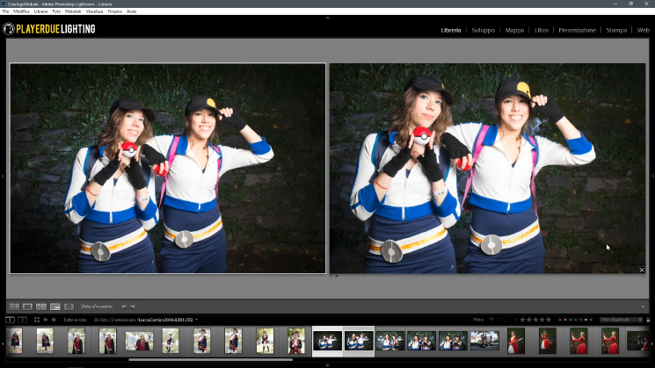Image resolution: width=655 pixels, height=368 pixels.
Task: Set filter rating to five stars
Action: click(549, 320)
